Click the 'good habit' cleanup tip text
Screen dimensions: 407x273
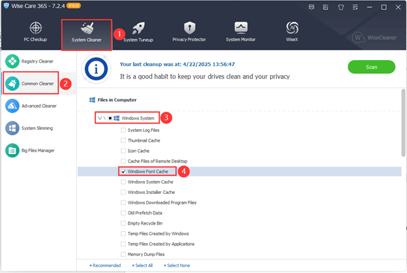click(x=205, y=76)
